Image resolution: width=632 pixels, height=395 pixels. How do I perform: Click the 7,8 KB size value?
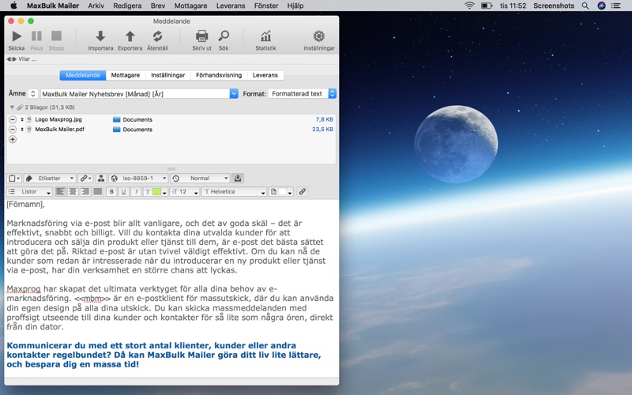point(325,119)
